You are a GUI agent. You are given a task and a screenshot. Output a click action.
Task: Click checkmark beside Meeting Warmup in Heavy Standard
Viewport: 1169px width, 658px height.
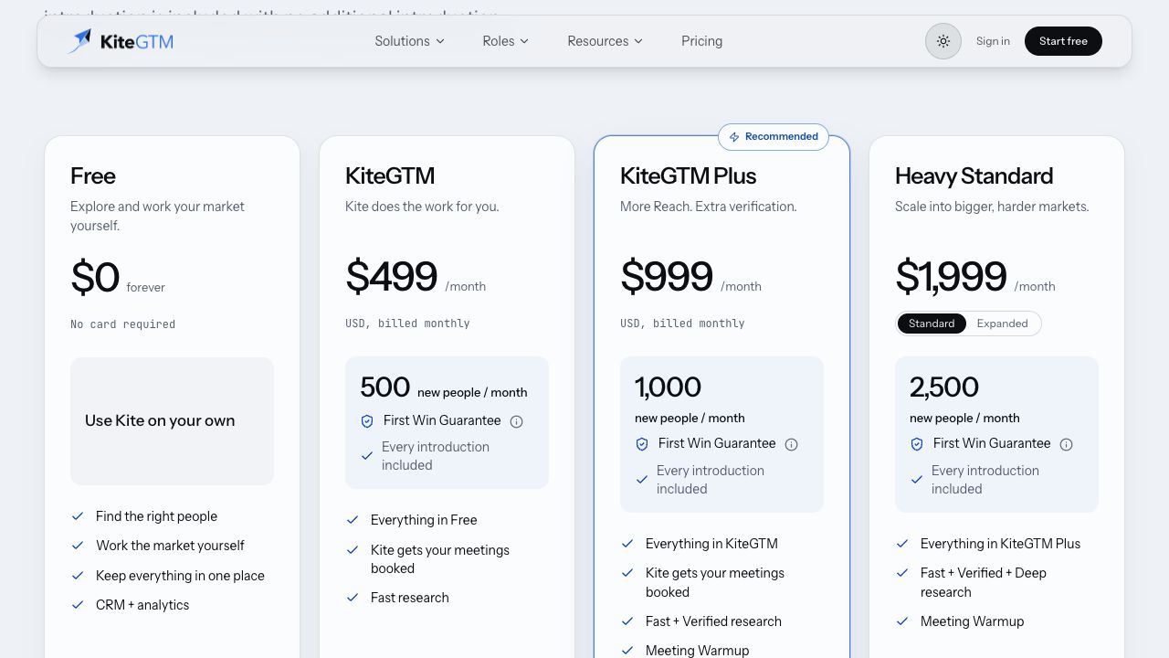point(902,621)
